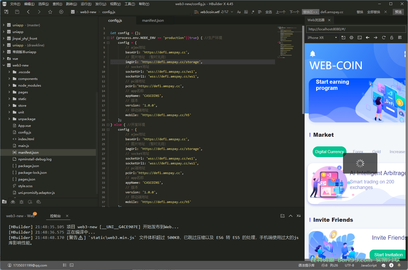
Task: Open the iPhone XR device dropdown
Action: (x=322, y=38)
